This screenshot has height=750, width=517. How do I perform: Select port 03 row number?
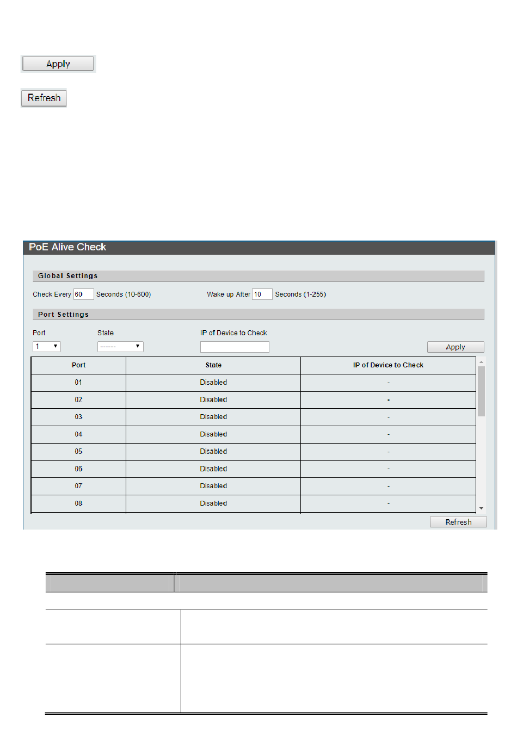79,417
